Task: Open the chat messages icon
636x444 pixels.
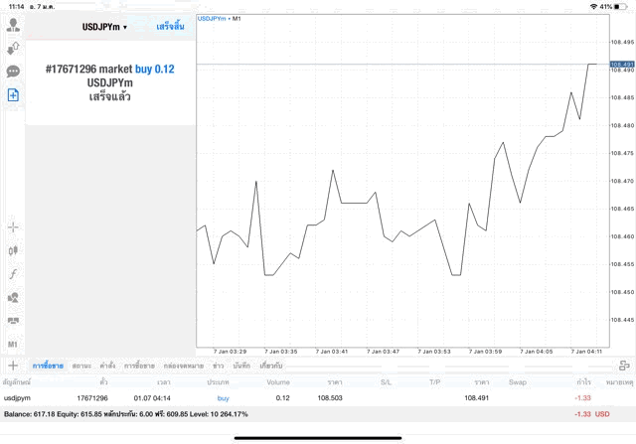Action: point(14,72)
